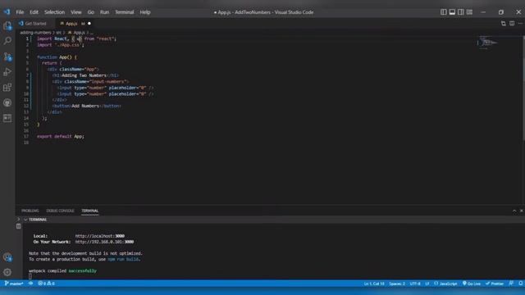This screenshot has width=525, height=295.
Task: Open changes compare icon in editor toolbar
Action: pos(503,24)
